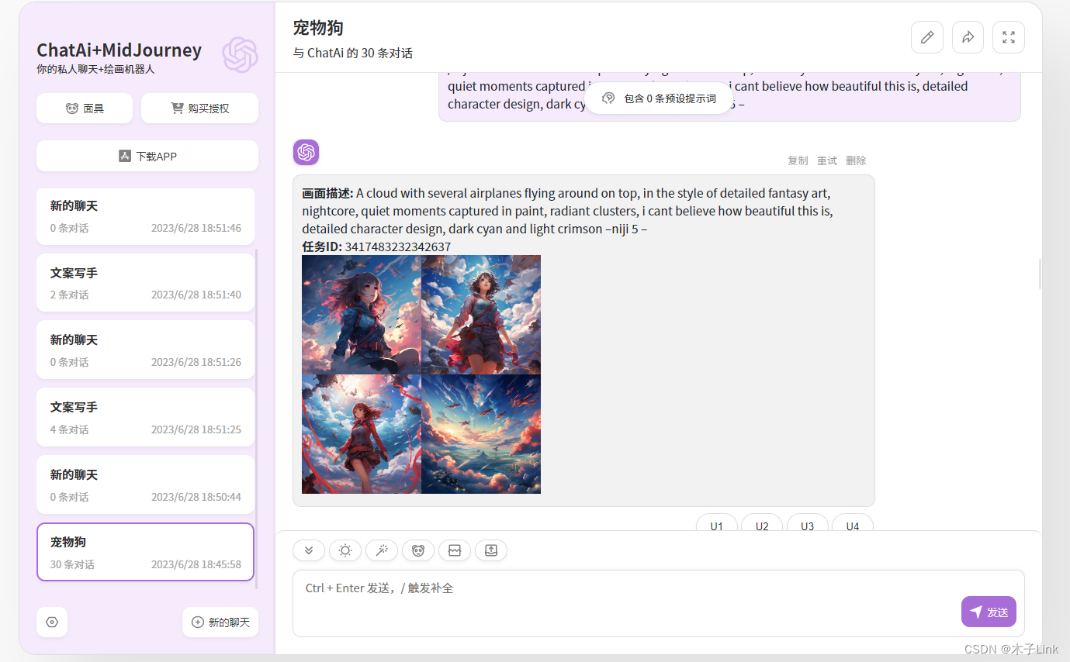Click the mailbox icon above the input box
The height and width of the screenshot is (662, 1070).
click(x=454, y=550)
